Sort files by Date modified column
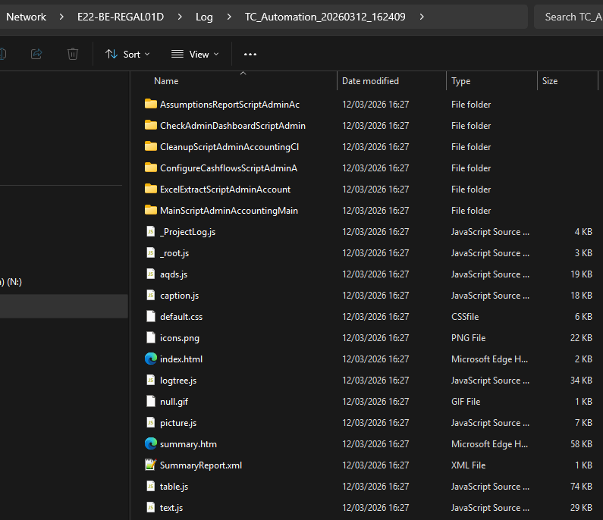 (370, 81)
